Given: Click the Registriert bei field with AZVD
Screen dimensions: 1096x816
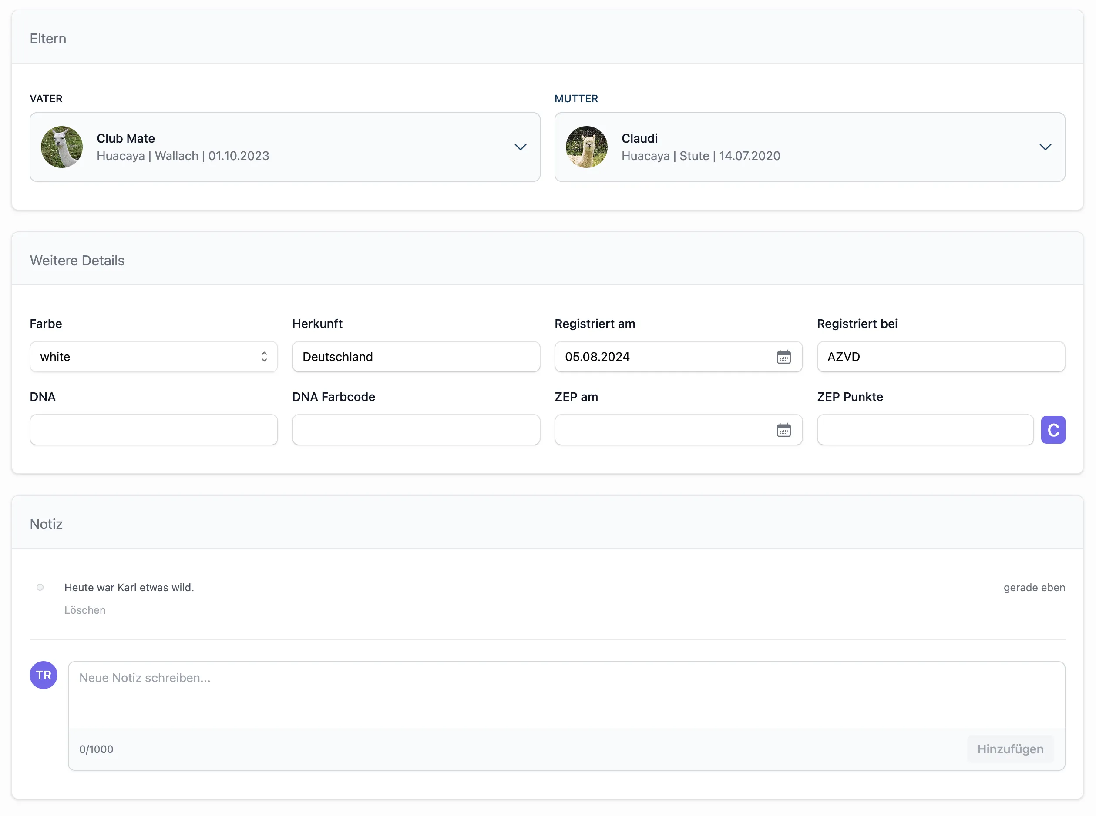Looking at the screenshot, I should click(x=940, y=357).
